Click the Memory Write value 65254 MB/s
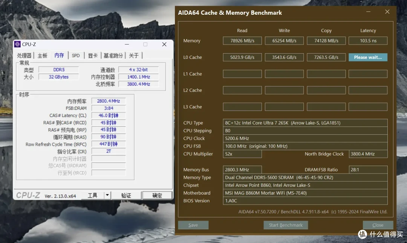The width and height of the screenshot is (407, 243). (284, 41)
